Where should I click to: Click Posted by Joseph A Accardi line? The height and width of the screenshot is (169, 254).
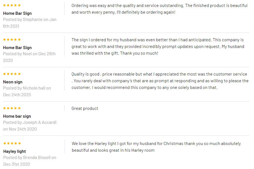[30, 125]
